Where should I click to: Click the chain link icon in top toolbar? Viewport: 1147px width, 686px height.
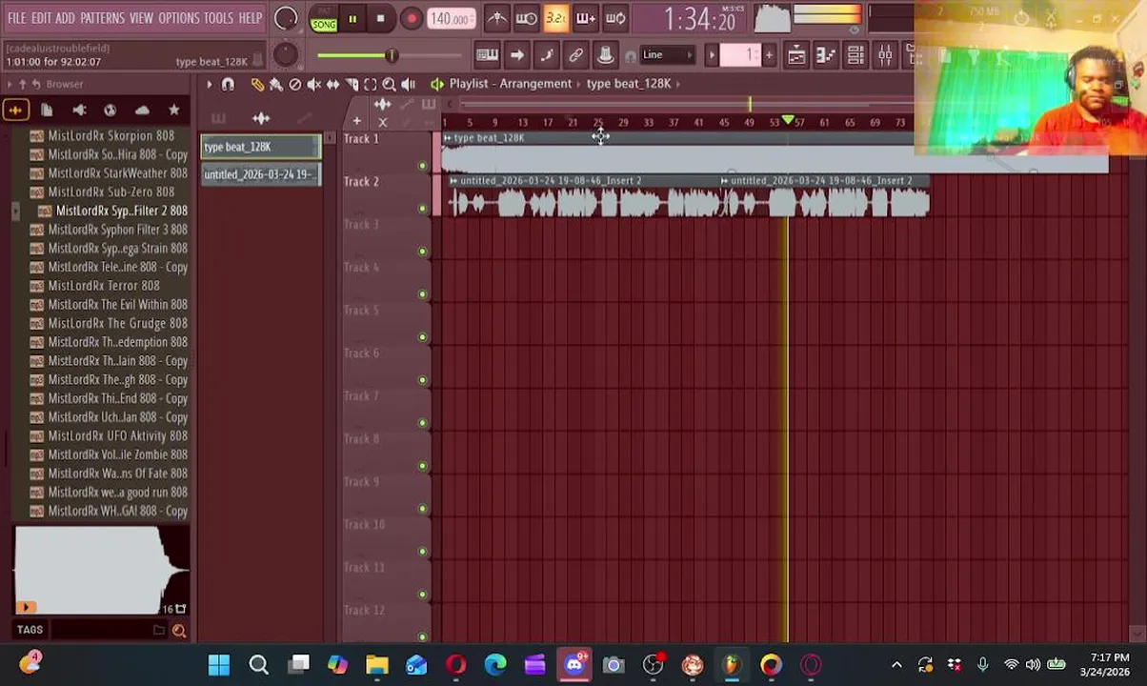tap(575, 55)
